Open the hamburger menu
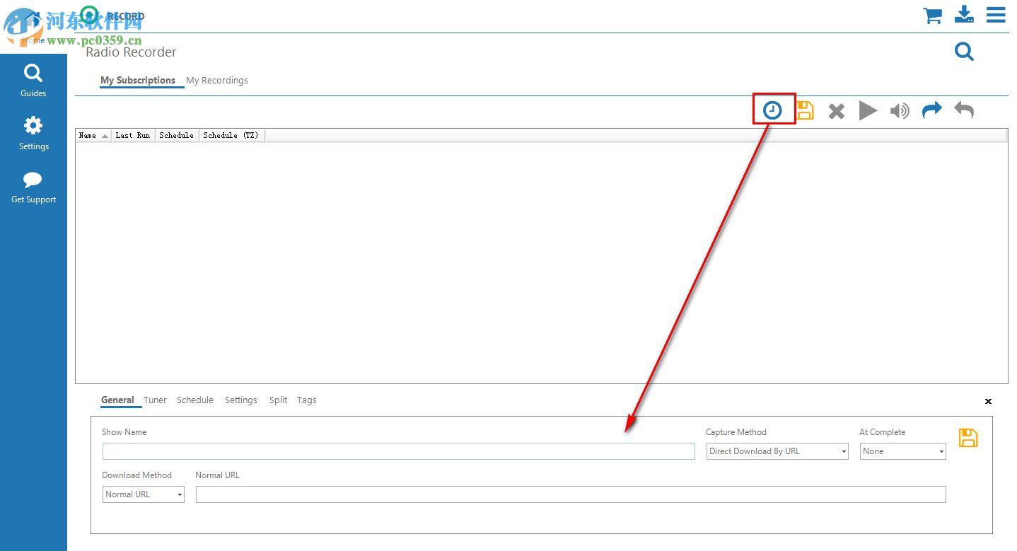Screen dimensions: 1017x551 pyautogui.click(x=996, y=15)
